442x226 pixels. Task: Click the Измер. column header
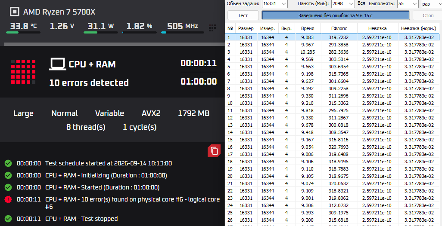coord(268,28)
